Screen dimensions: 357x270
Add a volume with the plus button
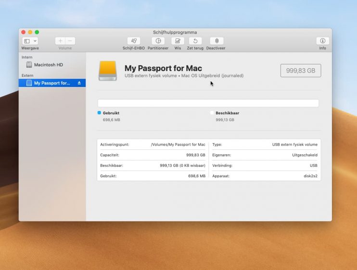(60, 41)
